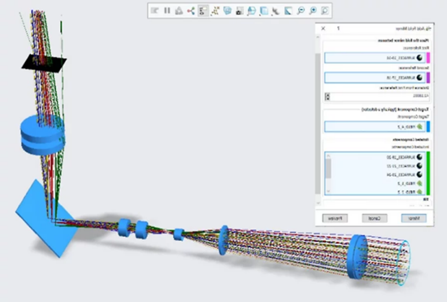Screen dimensions: 447x302
Task: Click the camera snapshot icon in toolbar
Action: click(x=240, y=11)
